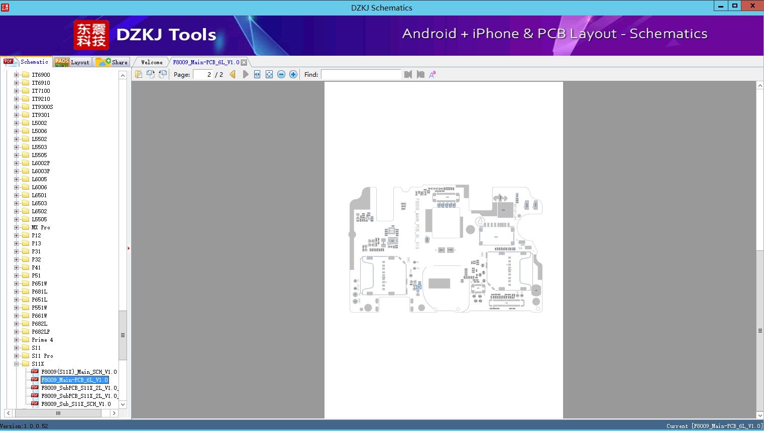Zoom in with the plus icon
The image size is (764, 431).
[x=293, y=74]
